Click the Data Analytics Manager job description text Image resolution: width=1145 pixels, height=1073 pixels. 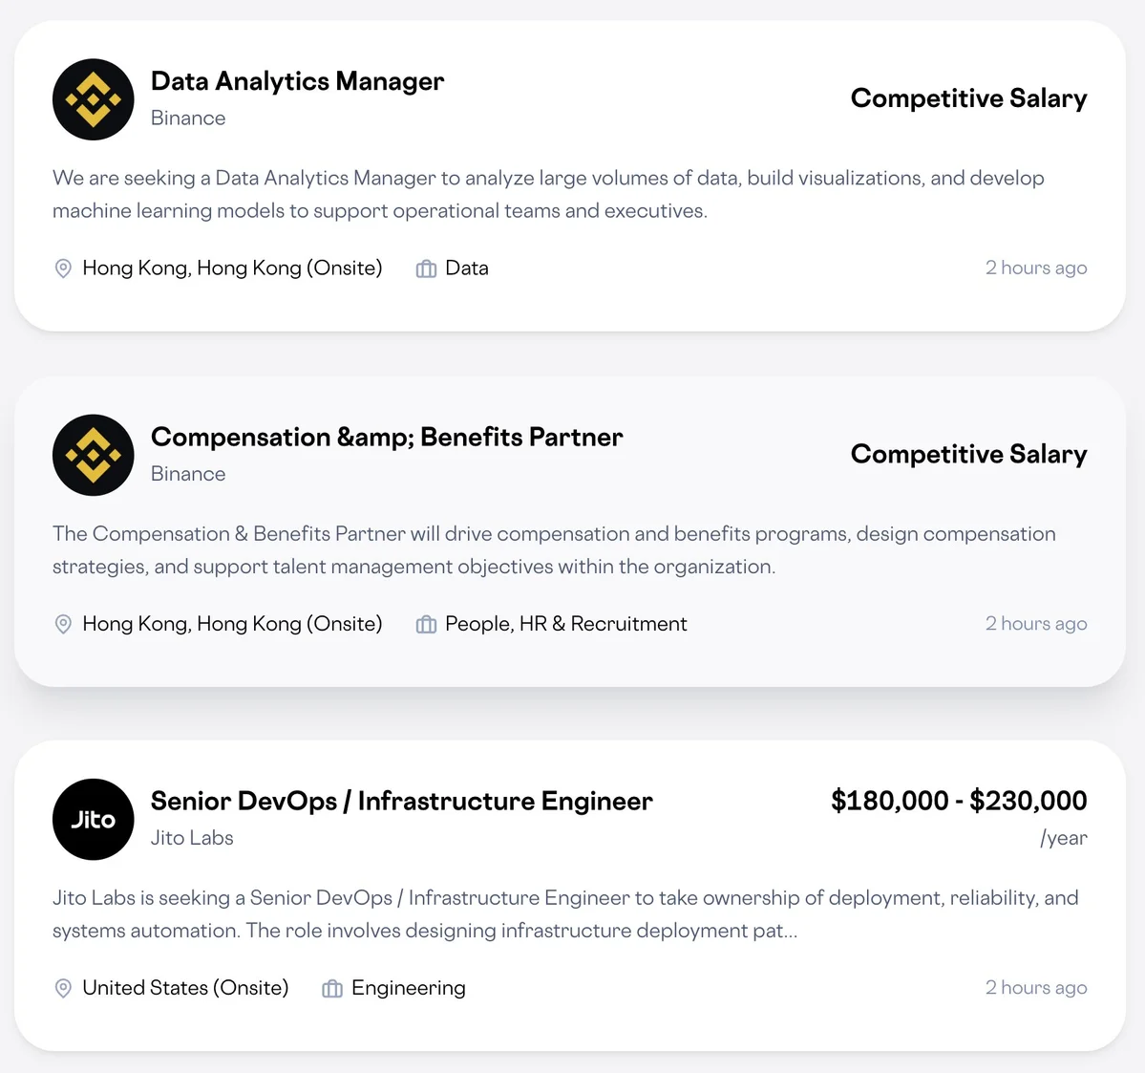coord(548,194)
